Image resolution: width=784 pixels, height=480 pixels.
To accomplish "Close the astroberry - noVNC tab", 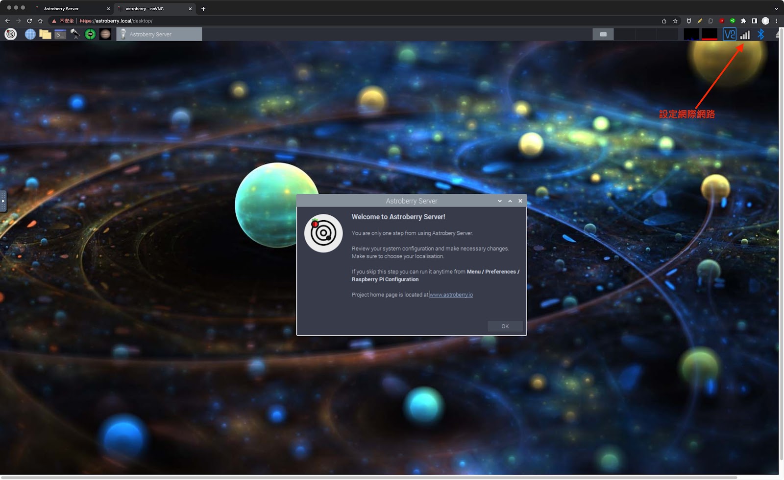I will (x=190, y=9).
